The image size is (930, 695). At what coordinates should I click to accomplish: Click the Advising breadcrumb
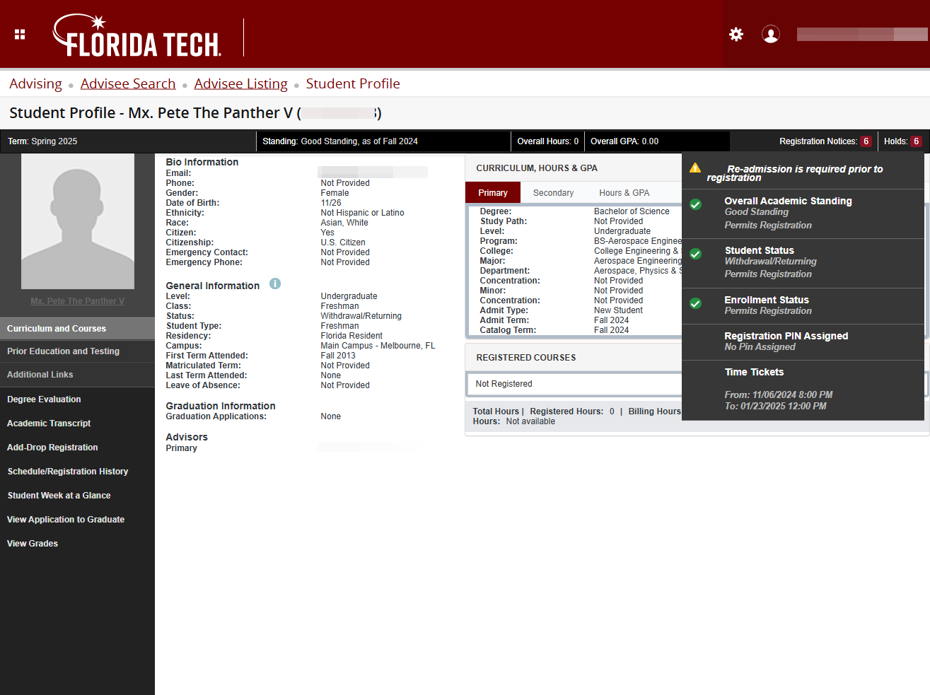[x=35, y=83]
